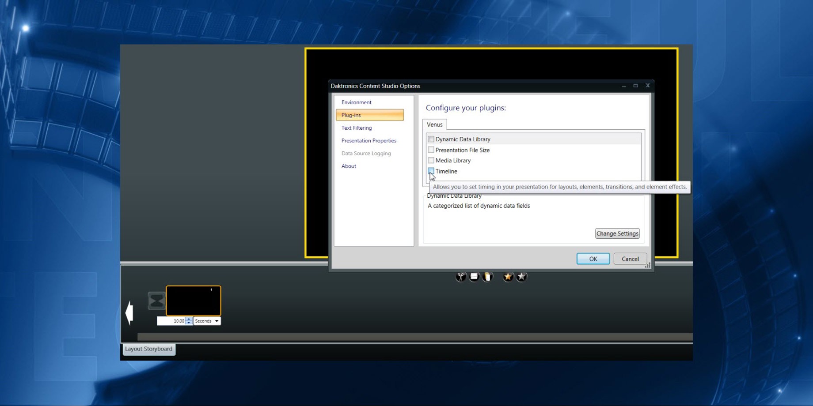Enable the Timeline plugin checkbox
The image size is (813, 406).
(x=431, y=171)
